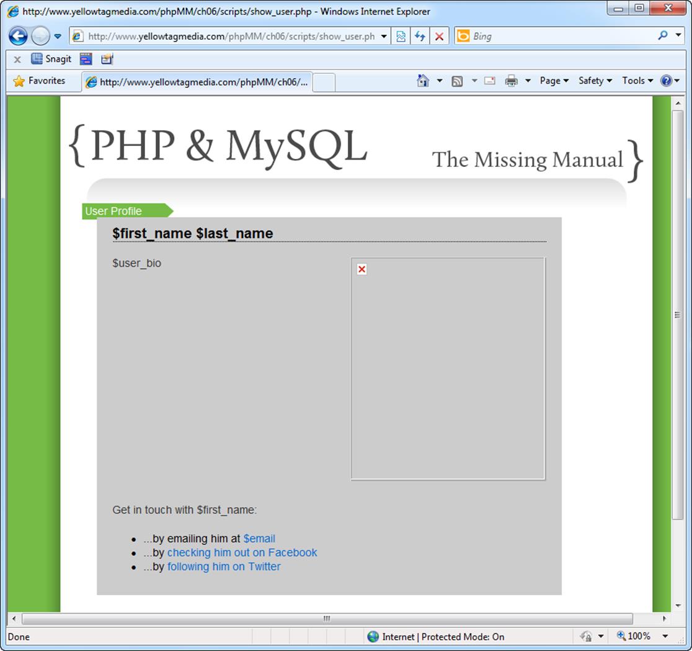Click the Done status bar text
This screenshot has height=651, width=692.
(19, 637)
